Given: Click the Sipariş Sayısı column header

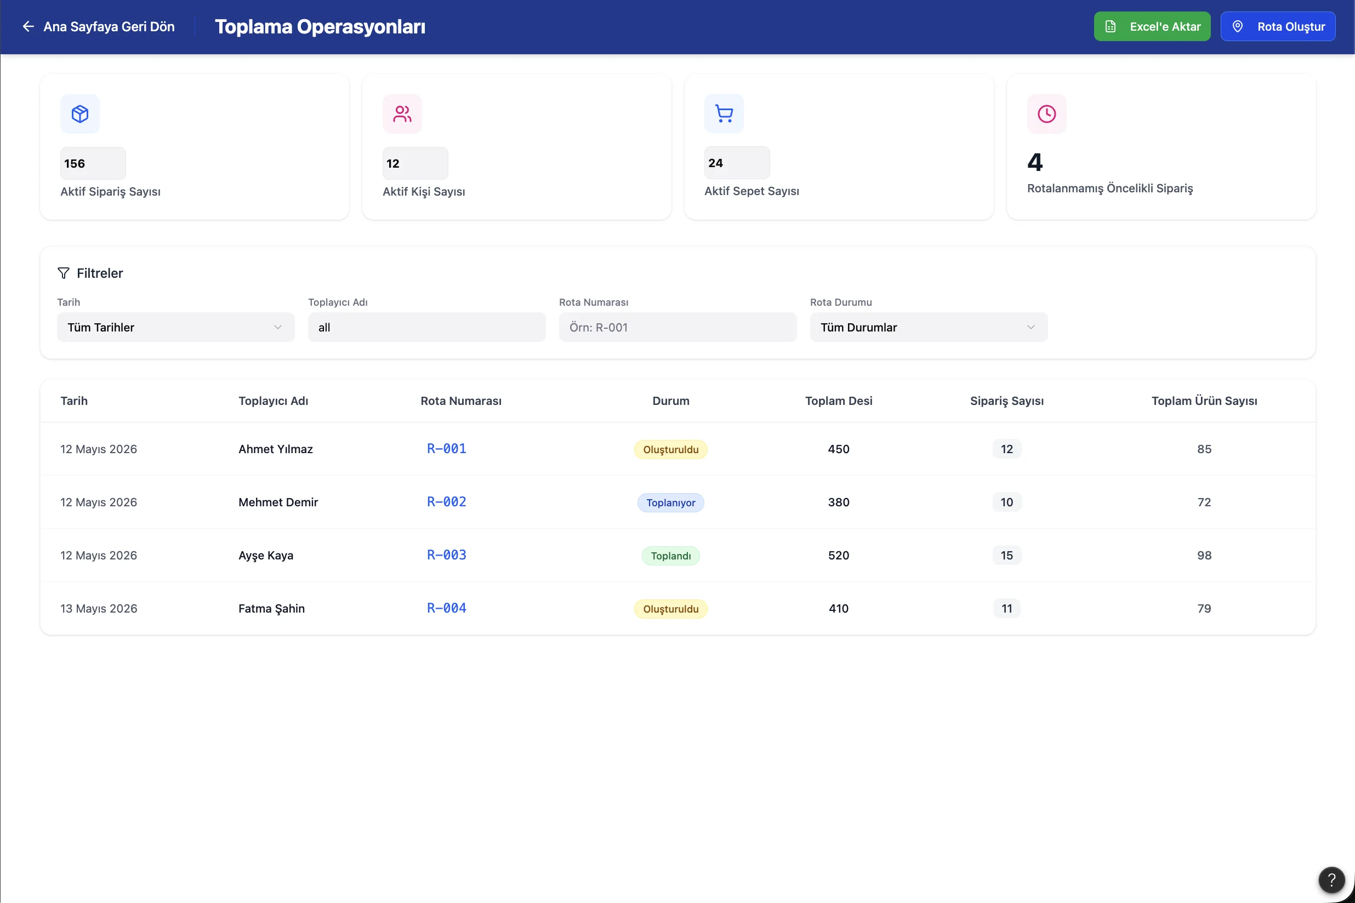Looking at the screenshot, I should pos(1006,401).
